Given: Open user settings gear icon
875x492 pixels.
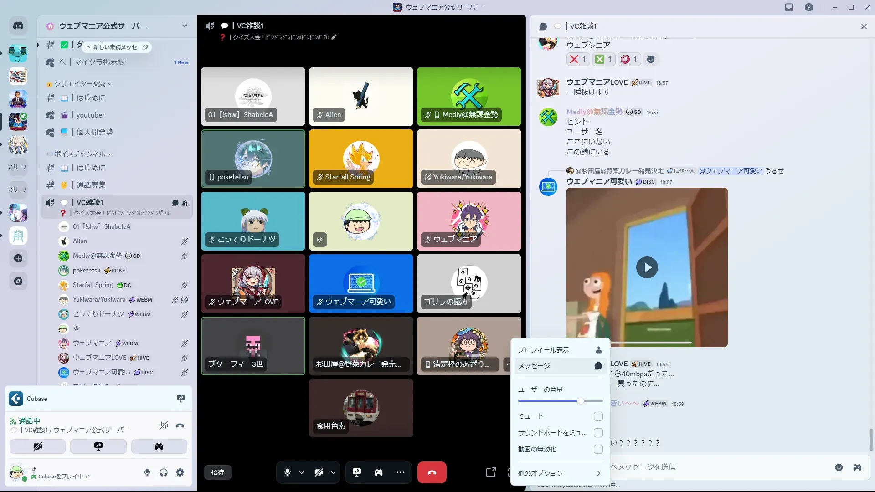Looking at the screenshot, I should click(180, 472).
